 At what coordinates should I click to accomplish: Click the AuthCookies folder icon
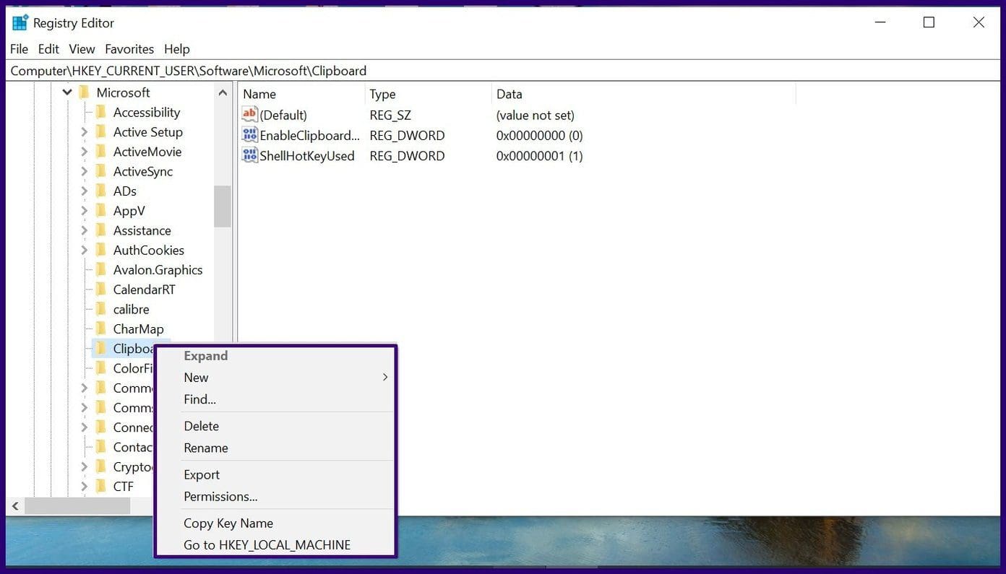point(101,250)
